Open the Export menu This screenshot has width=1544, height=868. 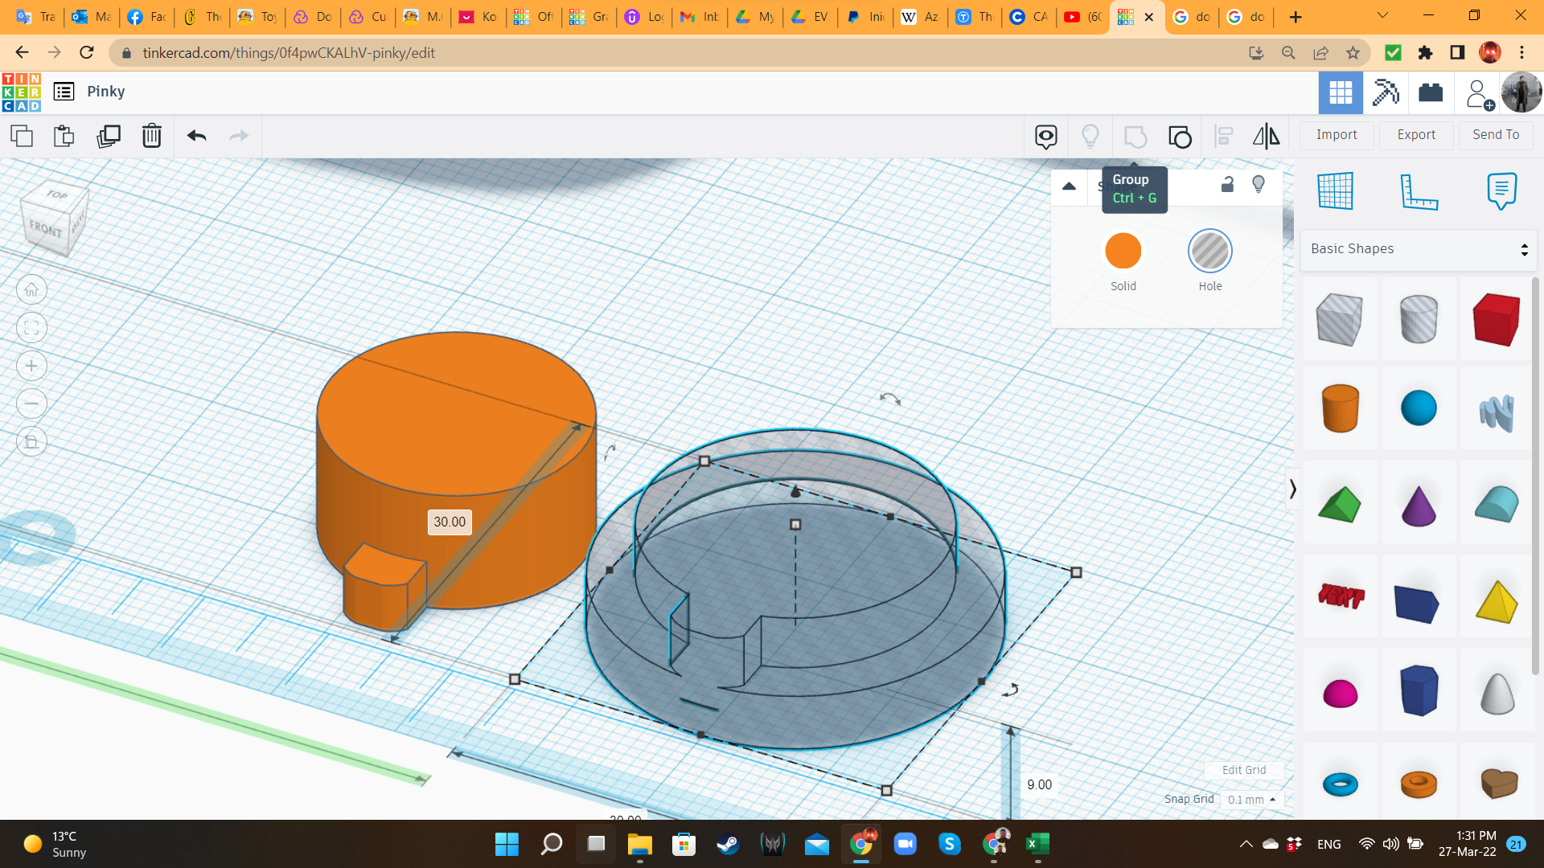tap(1415, 135)
